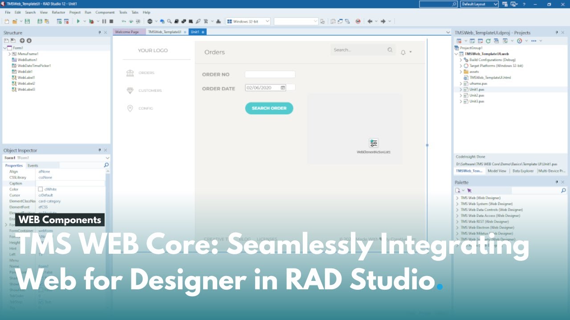This screenshot has width=570, height=320.
Task: Expand the TMS Web (Web Designer) palette category
Action: pos(457,198)
